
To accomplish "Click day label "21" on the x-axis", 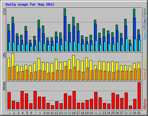I will tap(95, 113).
